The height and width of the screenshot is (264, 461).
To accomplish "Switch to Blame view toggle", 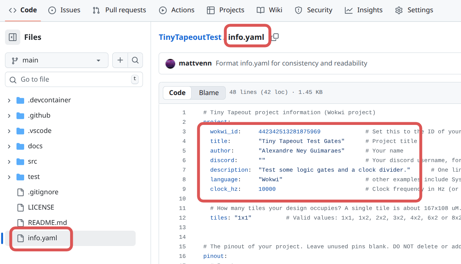I will tap(209, 92).
